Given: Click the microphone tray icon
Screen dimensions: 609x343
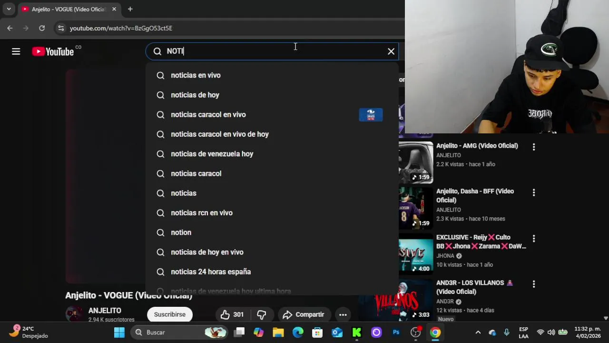Looking at the screenshot, I should [x=507, y=333].
